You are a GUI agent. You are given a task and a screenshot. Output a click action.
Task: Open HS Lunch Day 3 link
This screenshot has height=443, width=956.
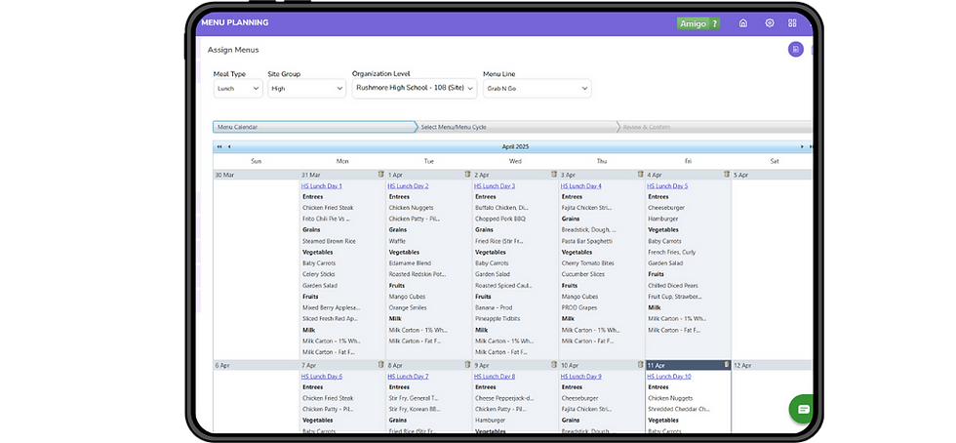click(495, 186)
